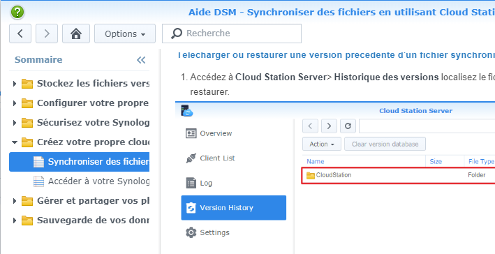Collapse the Créez votre propre cloud arrow
495x254 pixels.
[15, 142]
